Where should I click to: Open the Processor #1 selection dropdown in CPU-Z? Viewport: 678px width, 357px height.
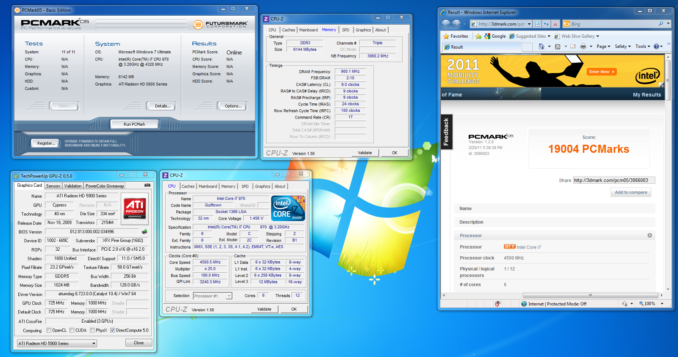[x=213, y=296]
